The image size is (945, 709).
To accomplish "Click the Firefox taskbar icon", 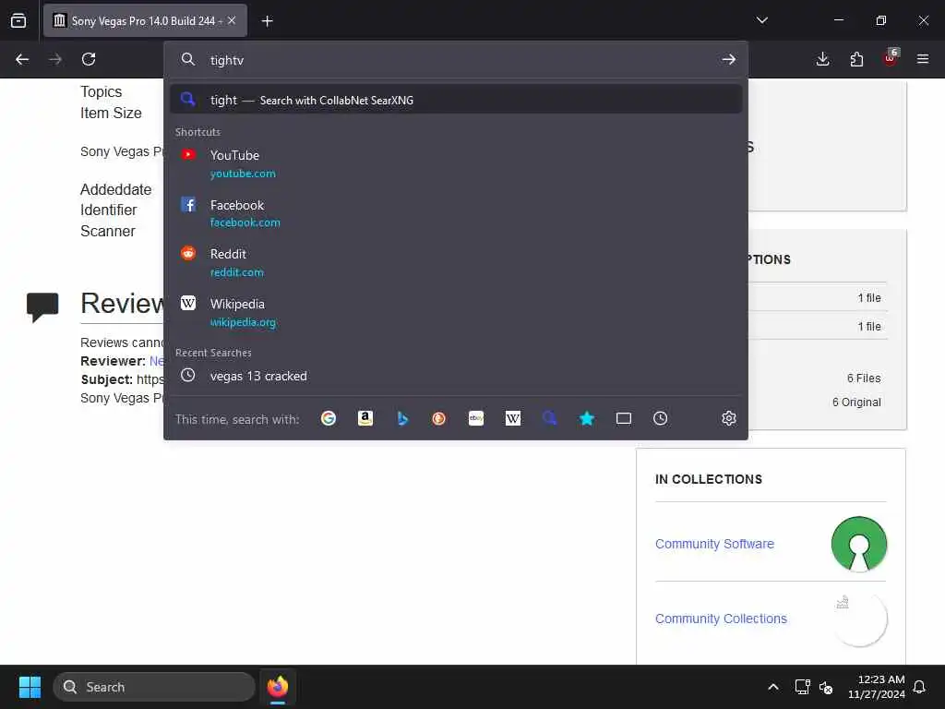I will point(278,687).
